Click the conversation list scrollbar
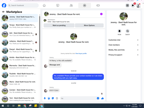Viewport: 144px width, 108px height. (x=40, y=34)
